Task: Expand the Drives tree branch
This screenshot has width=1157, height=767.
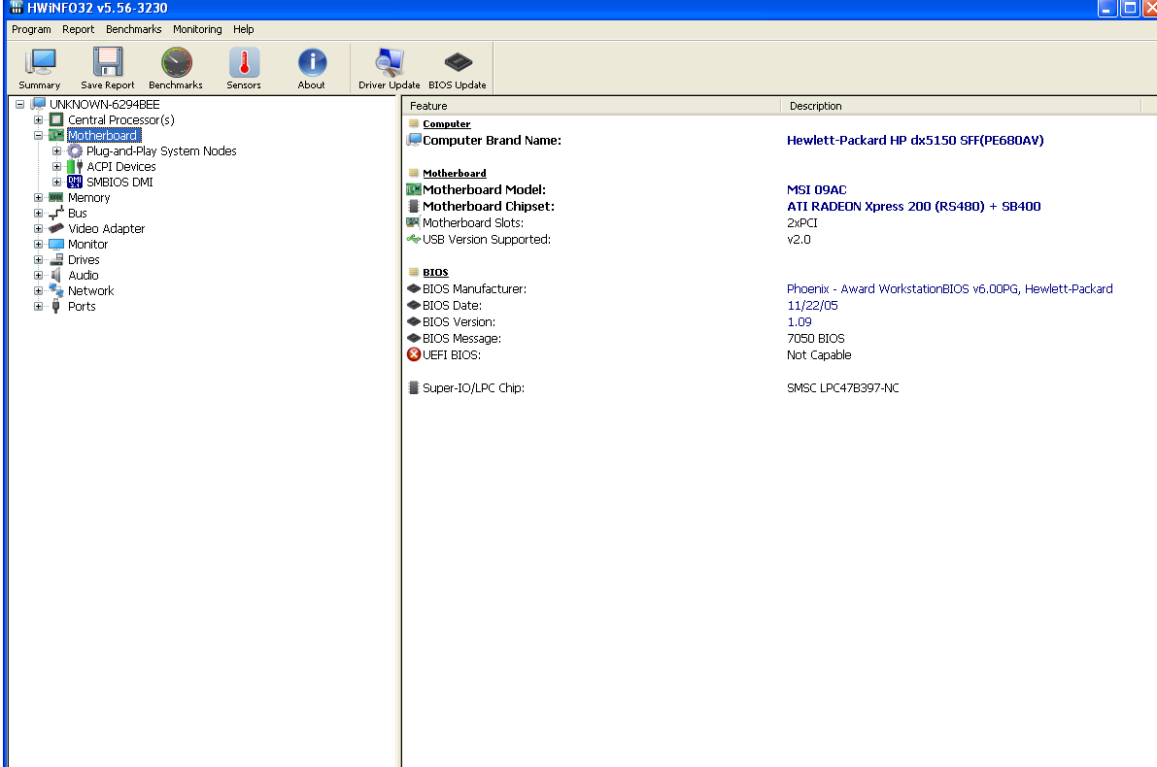Action: pyautogui.click(x=39, y=260)
